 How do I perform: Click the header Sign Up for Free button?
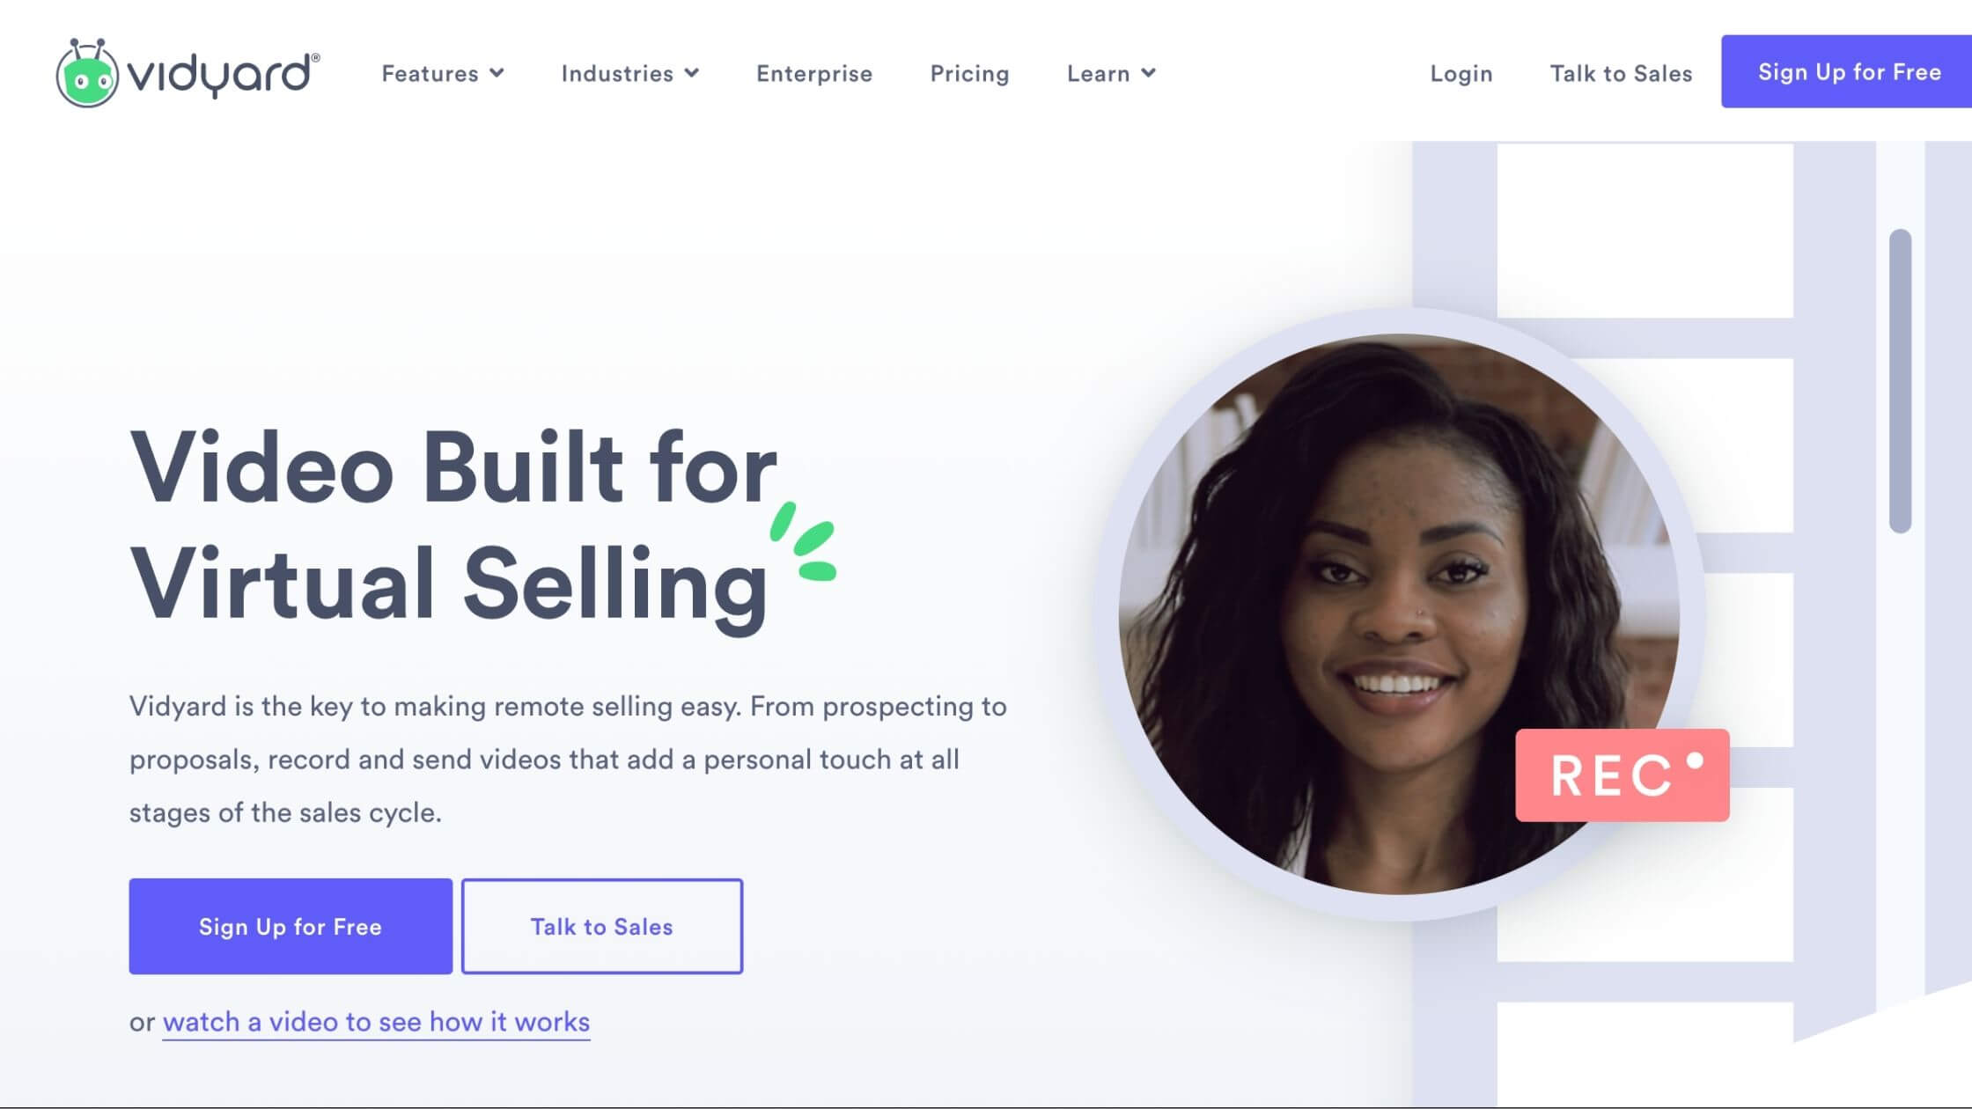coord(1846,71)
